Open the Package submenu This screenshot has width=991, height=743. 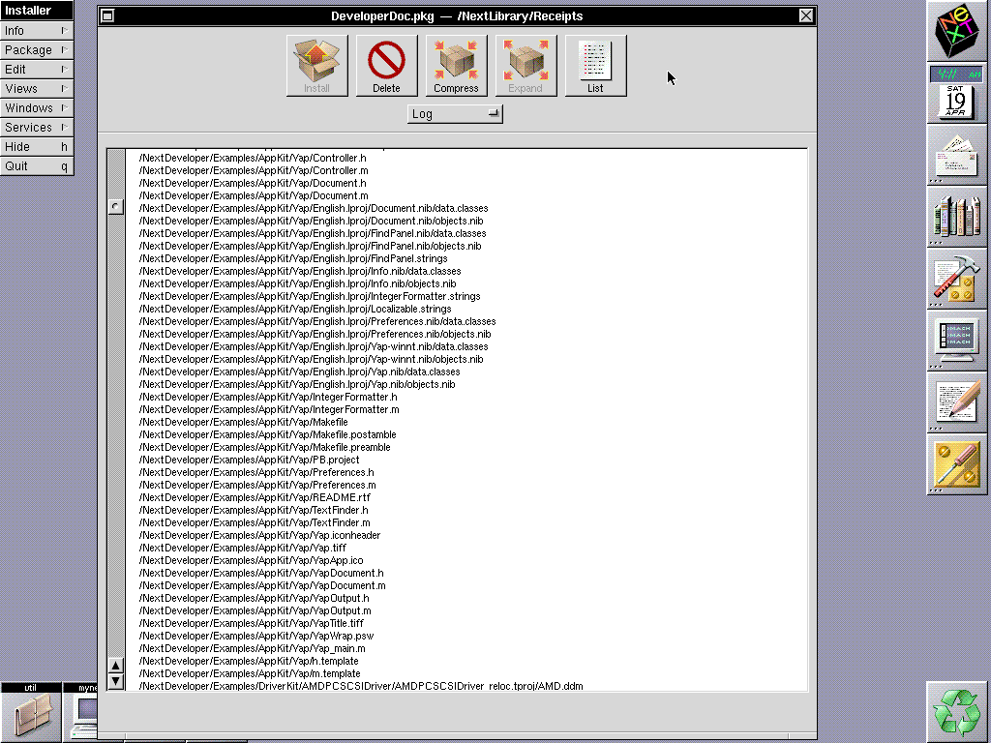point(37,49)
